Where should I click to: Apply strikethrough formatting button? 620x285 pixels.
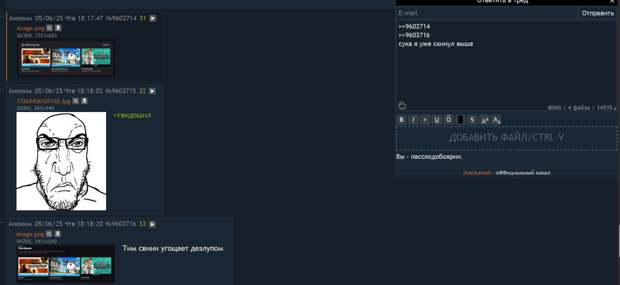point(472,120)
